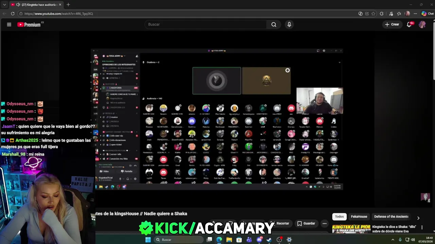Open browser settings and more menu
Viewport: 435px width, 244px height.
[x=415, y=14]
